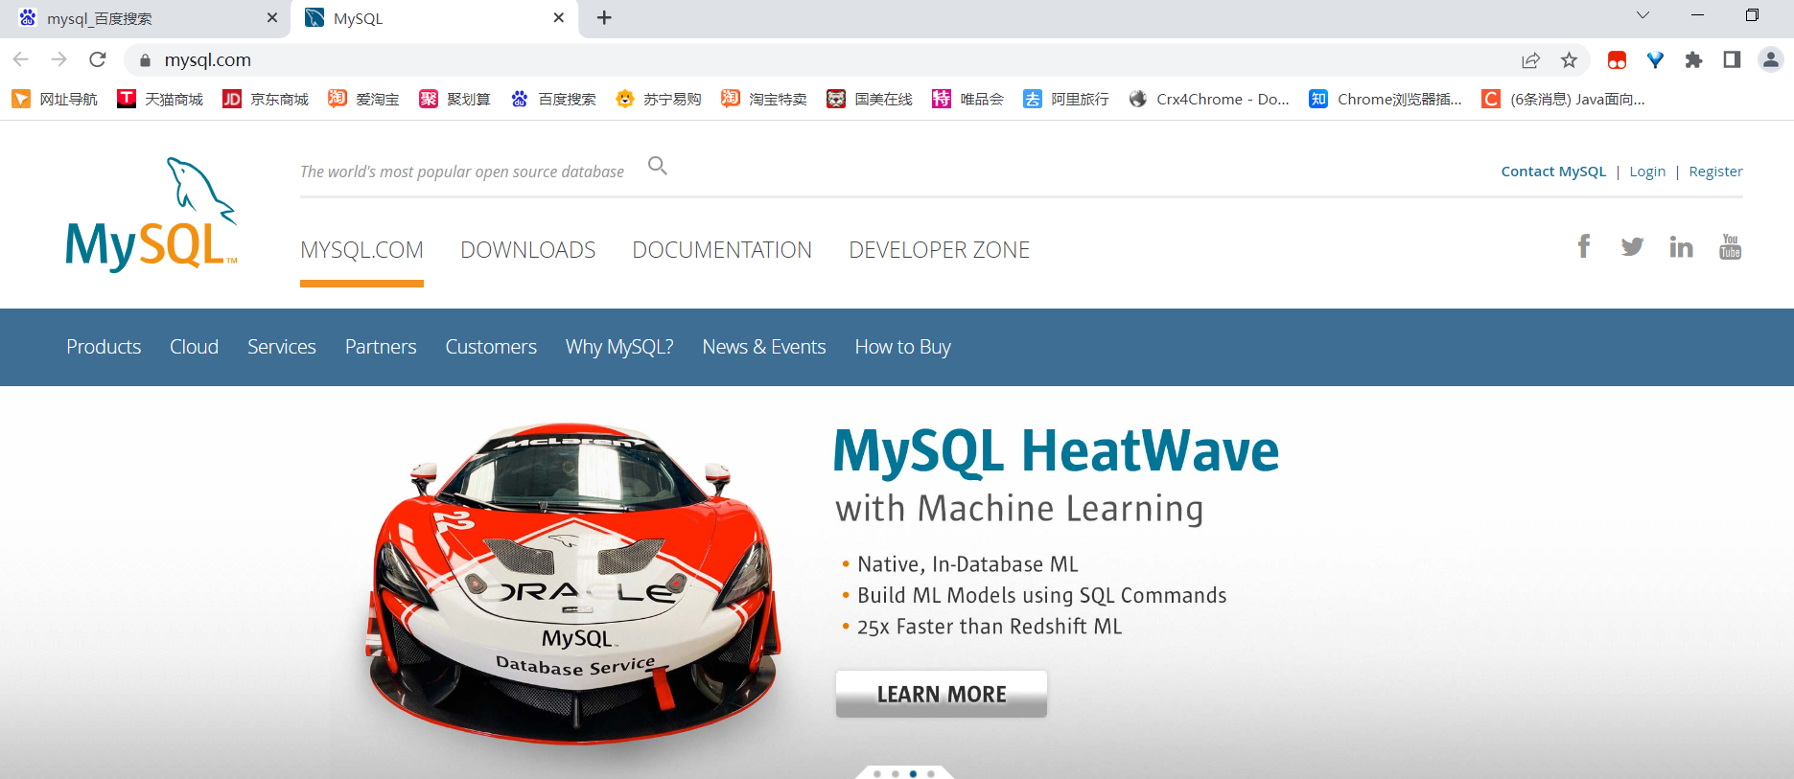Toggle the browser side panel icon
The height and width of the screenshot is (779, 1794).
click(x=1732, y=60)
